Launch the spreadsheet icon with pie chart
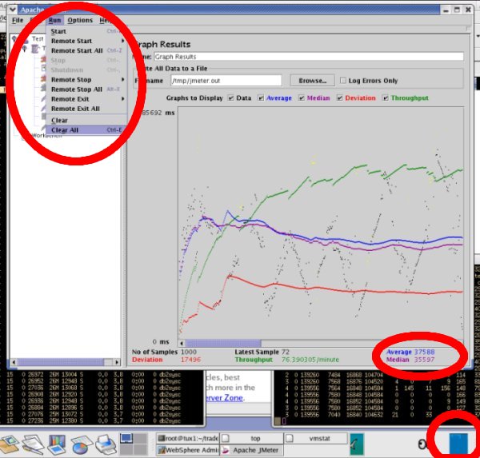480x458 pixels. [x=81, y=444]
